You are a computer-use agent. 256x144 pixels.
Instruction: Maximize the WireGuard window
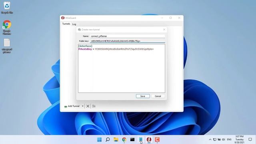click(171, 18)
